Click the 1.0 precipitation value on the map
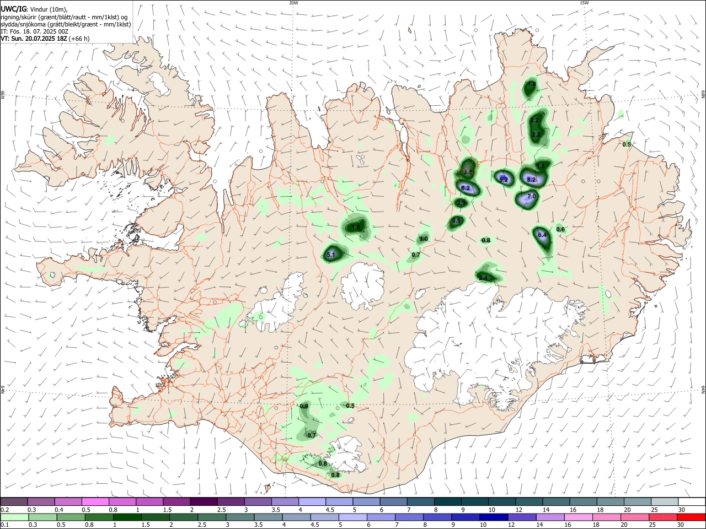Viewport: 706px width, 529px height. coord(424,239)
